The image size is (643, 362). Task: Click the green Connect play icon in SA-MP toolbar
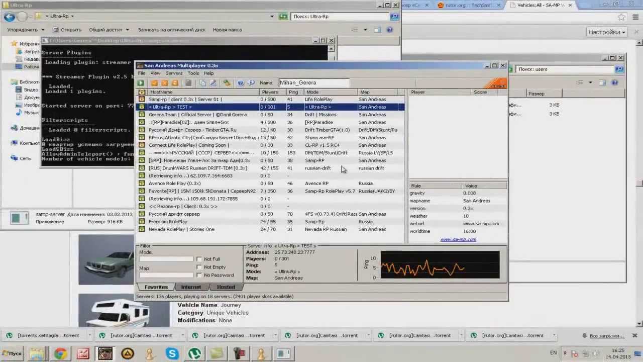[141, 83]
